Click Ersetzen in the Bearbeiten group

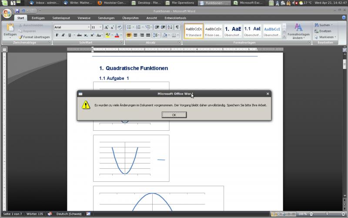(325, 31)
